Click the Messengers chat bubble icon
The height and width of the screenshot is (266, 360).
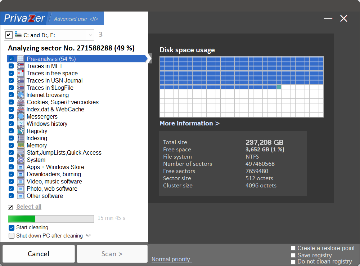click(21, 116)
